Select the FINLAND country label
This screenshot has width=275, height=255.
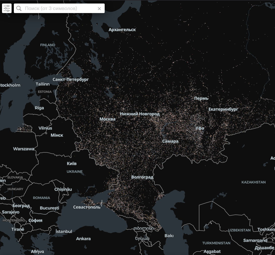click(48, 45)
